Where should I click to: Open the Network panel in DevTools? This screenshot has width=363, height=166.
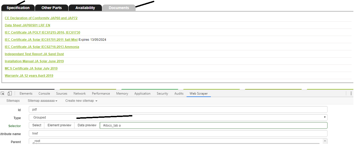tap(80, 94)
